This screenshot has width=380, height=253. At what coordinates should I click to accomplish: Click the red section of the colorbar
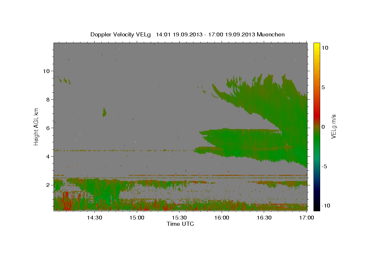[x=316, y=116]
